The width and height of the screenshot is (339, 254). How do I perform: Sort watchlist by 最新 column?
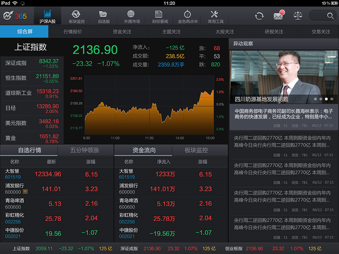pos(51,162)
